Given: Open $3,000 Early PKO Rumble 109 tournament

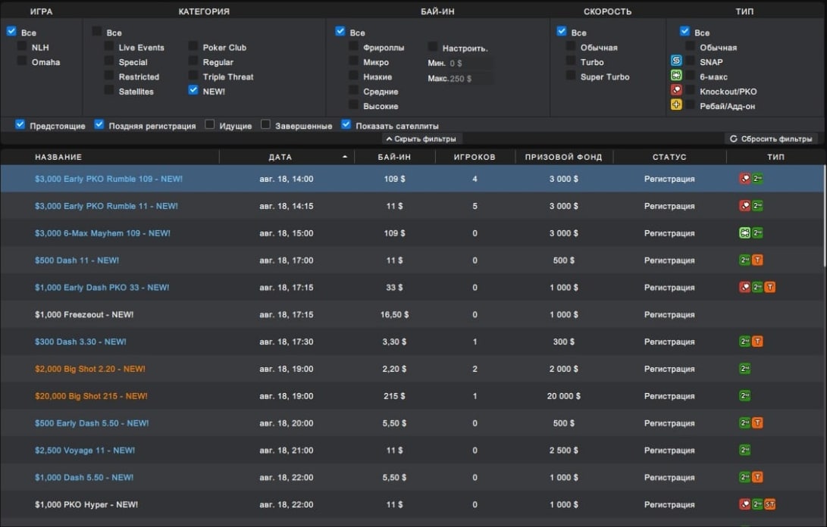Looking at the screenshot, I should click(x=108, y=179).
